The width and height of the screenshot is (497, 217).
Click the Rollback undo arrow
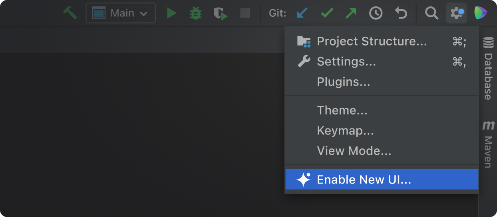(401, 13)
